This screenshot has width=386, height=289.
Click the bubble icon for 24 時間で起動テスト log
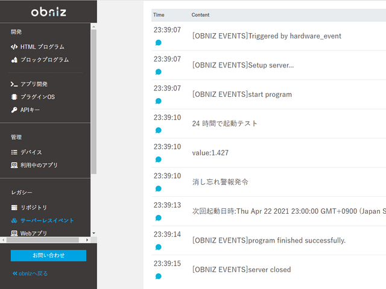click(158, 130)
